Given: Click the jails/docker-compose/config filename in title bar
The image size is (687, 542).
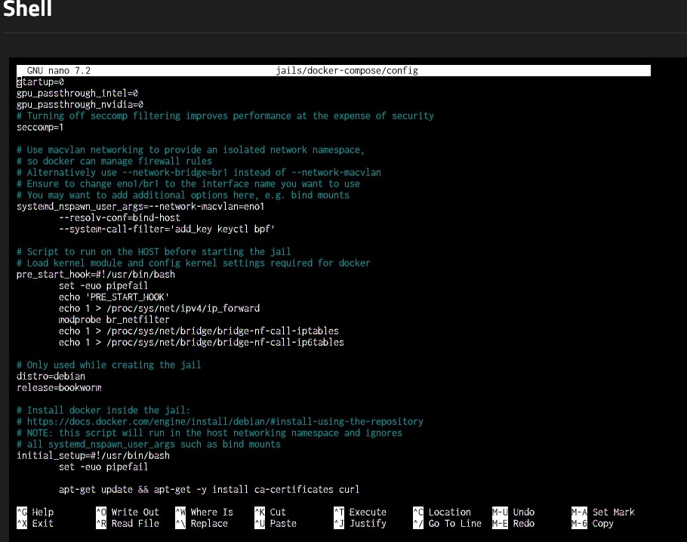Looking at the screenshot, I should coord(347,70).
